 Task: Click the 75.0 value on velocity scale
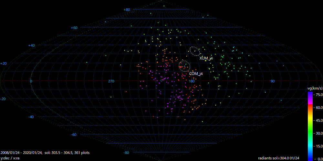pos(318,95)
